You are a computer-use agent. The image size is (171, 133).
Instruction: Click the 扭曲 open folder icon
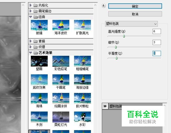[36, 17]
